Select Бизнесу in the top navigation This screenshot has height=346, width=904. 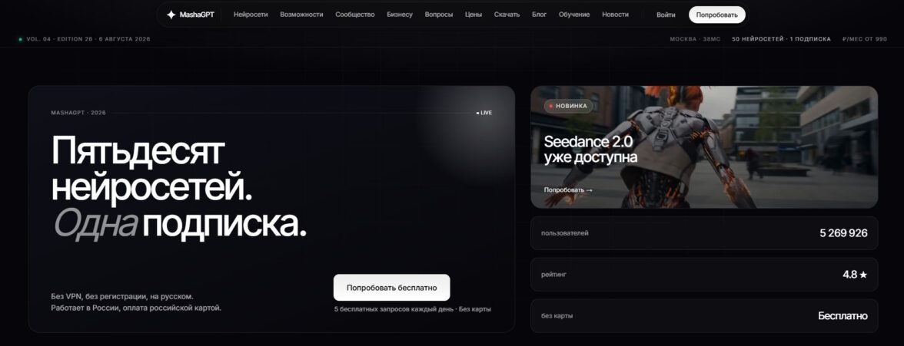click(x=400, y=15)
